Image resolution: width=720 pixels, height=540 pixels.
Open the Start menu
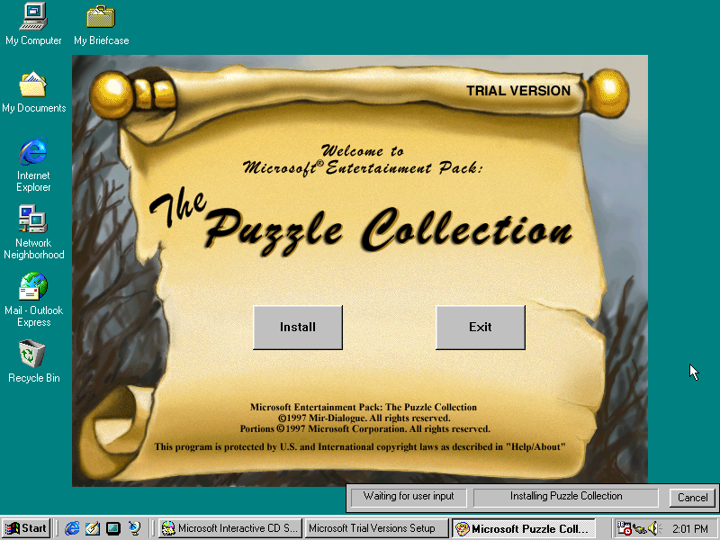click(26, 528)
